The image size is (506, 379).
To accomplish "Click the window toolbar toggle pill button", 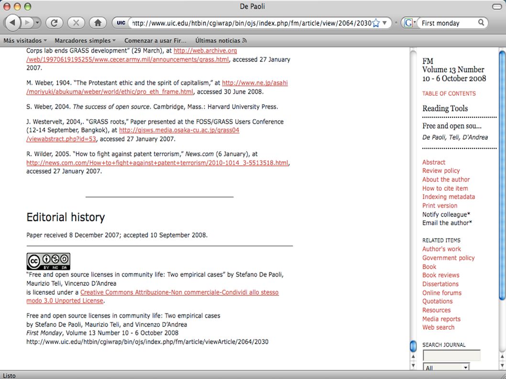I will 496,6.
